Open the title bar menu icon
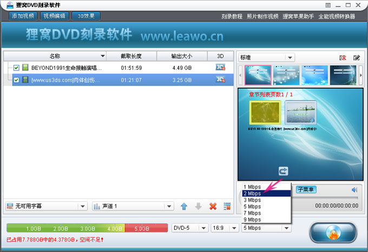Screen dimensions: 368x252 (328, 5)
